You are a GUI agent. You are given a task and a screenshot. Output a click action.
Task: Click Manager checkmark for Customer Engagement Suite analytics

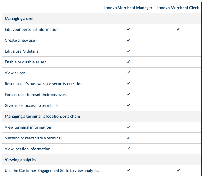[128, 171]
